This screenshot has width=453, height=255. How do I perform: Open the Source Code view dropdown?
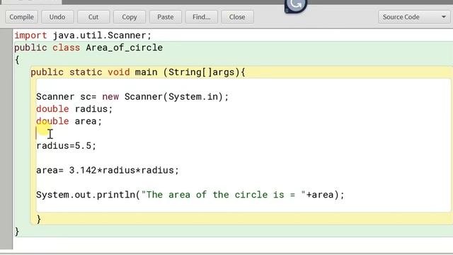[414, 17]
